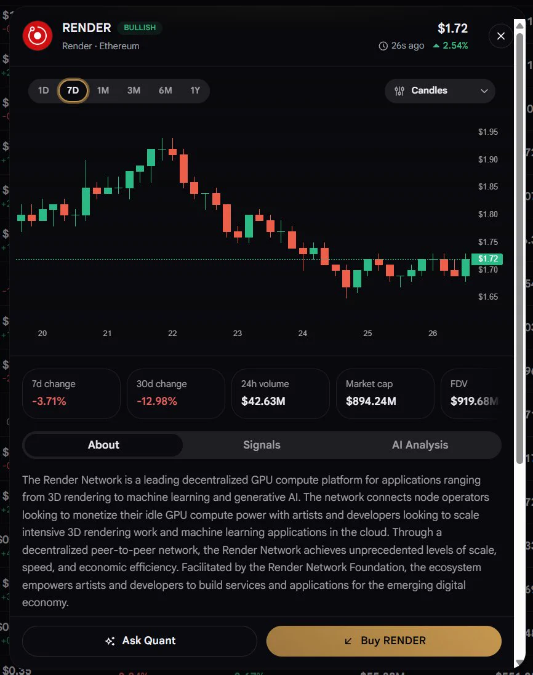Click the '26s ago' timestamp
This screenshot has width=533, height=675.
point(407,46)
